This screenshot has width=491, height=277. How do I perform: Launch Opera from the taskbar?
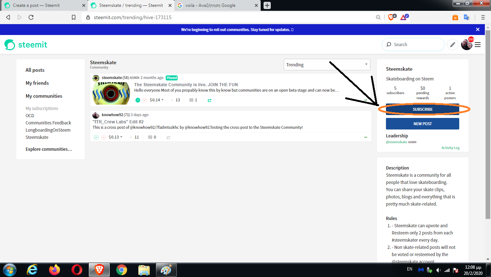pyautogui.click(x=77, y=270)
